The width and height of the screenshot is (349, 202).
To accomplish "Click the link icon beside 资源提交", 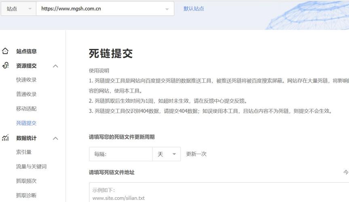I will 5,65.
